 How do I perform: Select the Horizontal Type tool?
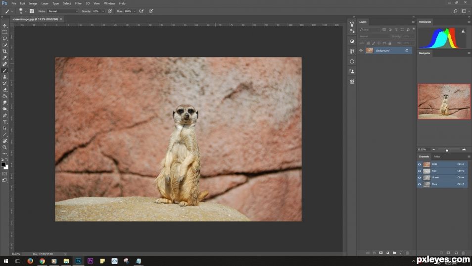tap(4, 122)
